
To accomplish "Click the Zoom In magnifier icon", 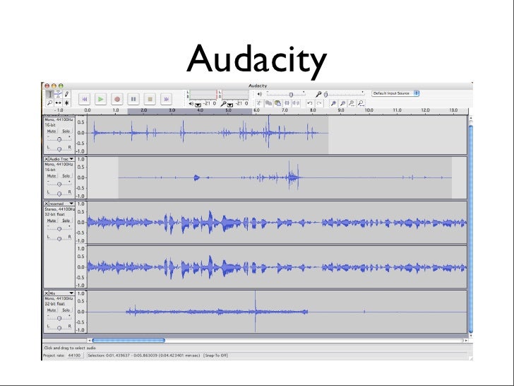I will (333, 103).
